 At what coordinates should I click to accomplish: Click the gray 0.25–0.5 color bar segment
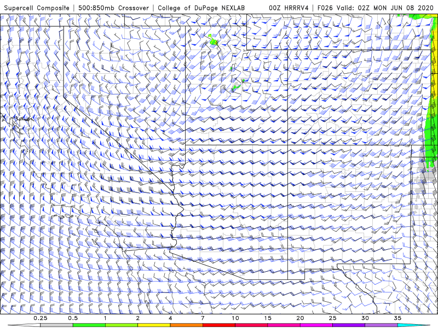[57, 325]
